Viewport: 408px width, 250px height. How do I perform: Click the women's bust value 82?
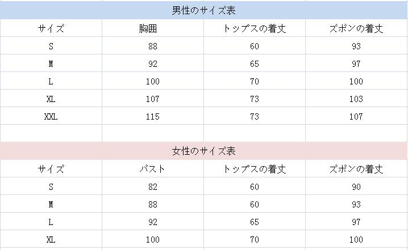[x=153, y=187]
